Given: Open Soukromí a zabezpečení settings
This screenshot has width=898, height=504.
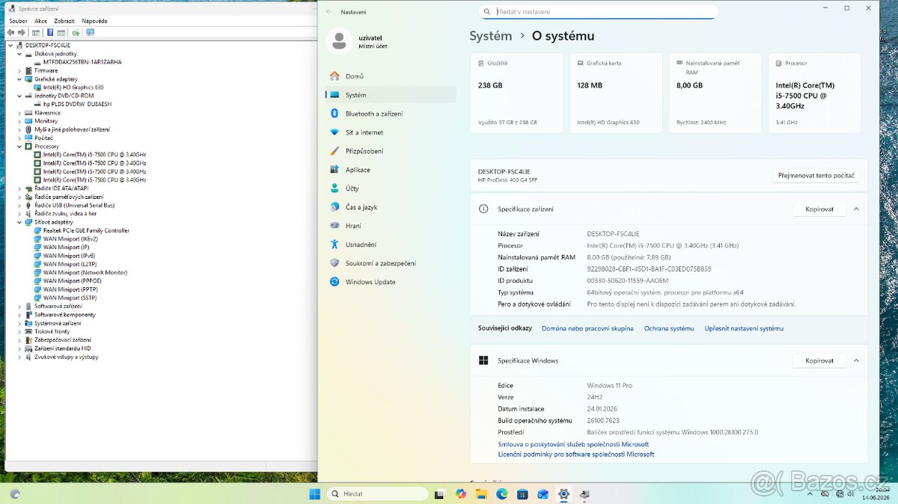Looking at the screenshot, I should [391, 263].
